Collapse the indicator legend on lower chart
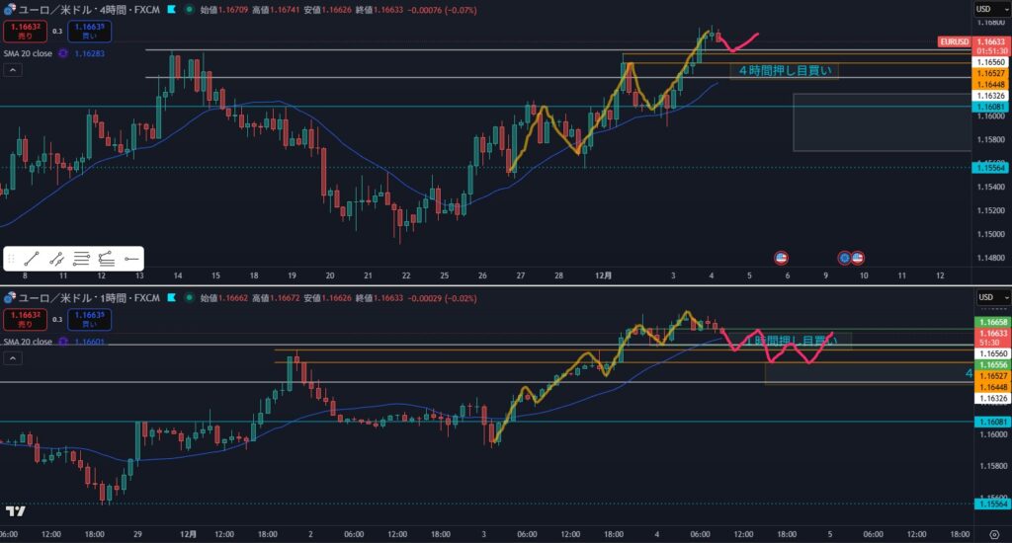The image size is (1012, 543). [x=12, y=358]
